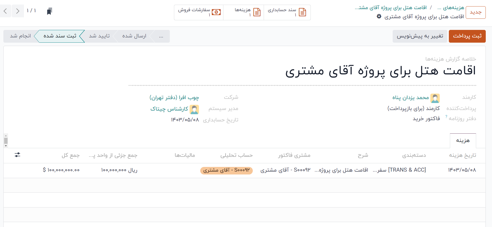The image size is (492, 227).
Task: Click the $ ۱۰۰,۰۰۰,۰۰۰.۰۰ total cell
Action: pyautogui.click(x=61, y=170)
